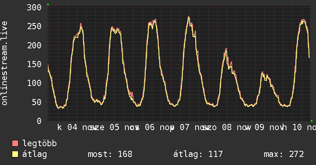Click the onlinestream.live vertical axis title

pos(5,63)
